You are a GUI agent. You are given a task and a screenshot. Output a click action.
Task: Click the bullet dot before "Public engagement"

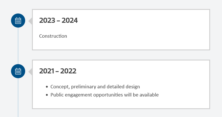coord(47,95)
